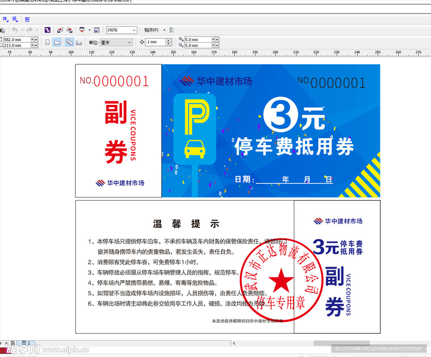Apply page size to current page only

[x=79, y=43]
